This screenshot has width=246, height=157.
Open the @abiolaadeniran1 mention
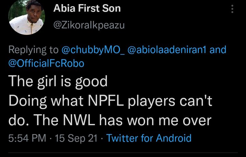(167, 50)
